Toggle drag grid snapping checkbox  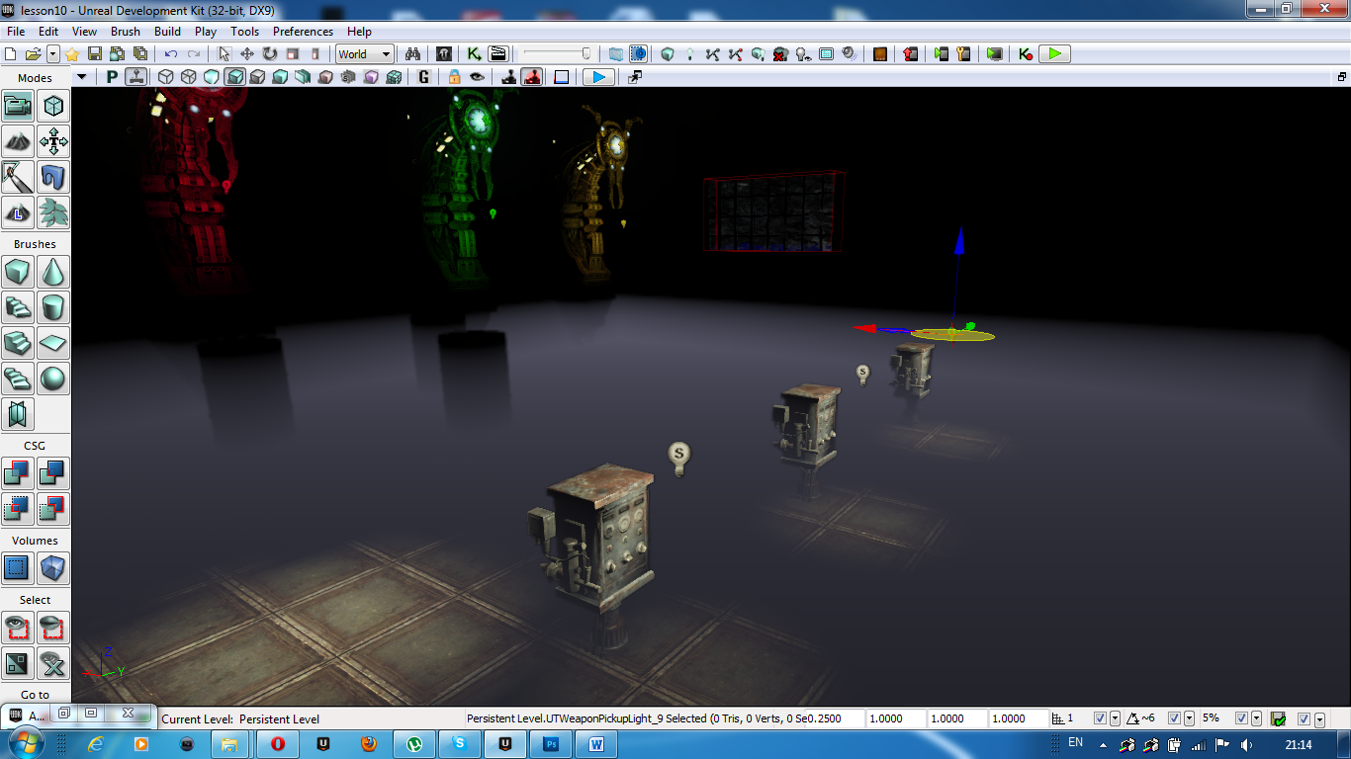click(1101, 718)
